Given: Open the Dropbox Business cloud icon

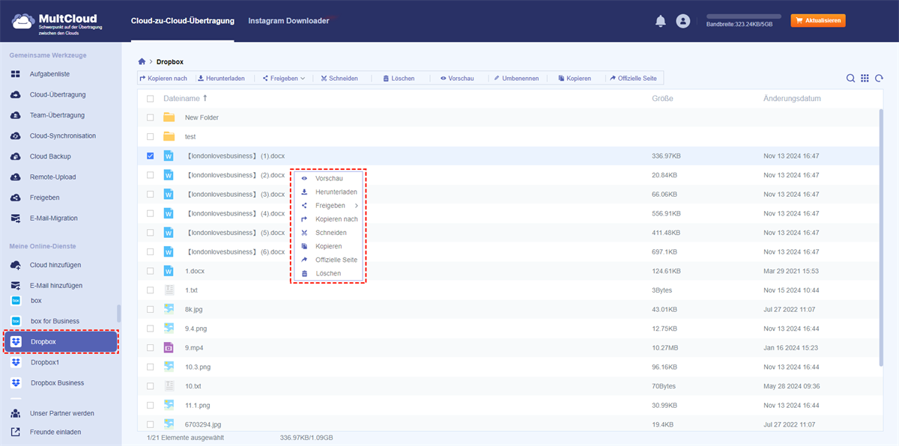Looking at the screenshot, I should click(x=16, y=382).
